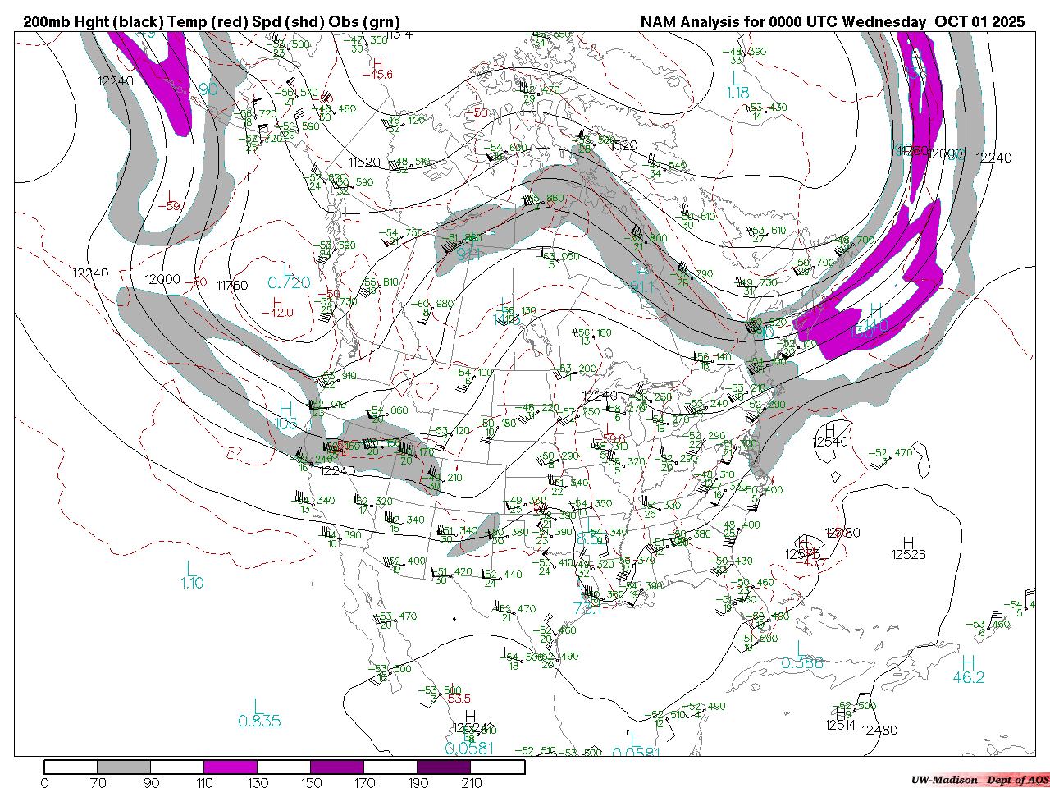Click the cyan '0.388' wind minimum value
Screen dimensions: 1050x788
(x=802, y=663)
